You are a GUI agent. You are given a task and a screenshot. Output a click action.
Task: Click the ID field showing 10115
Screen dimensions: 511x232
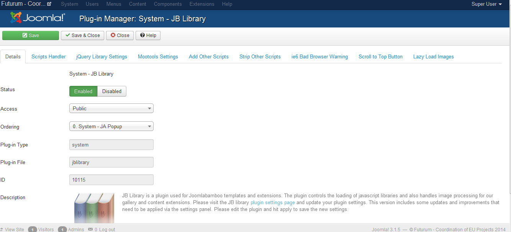tap(111, 180)
